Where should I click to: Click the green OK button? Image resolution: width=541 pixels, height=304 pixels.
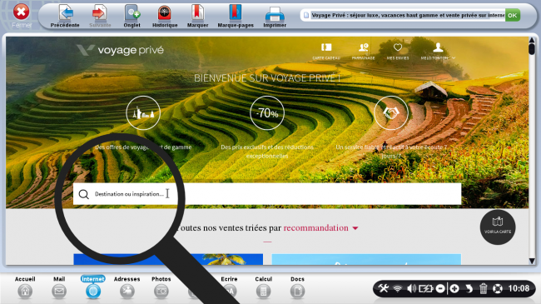pos(513,15)
